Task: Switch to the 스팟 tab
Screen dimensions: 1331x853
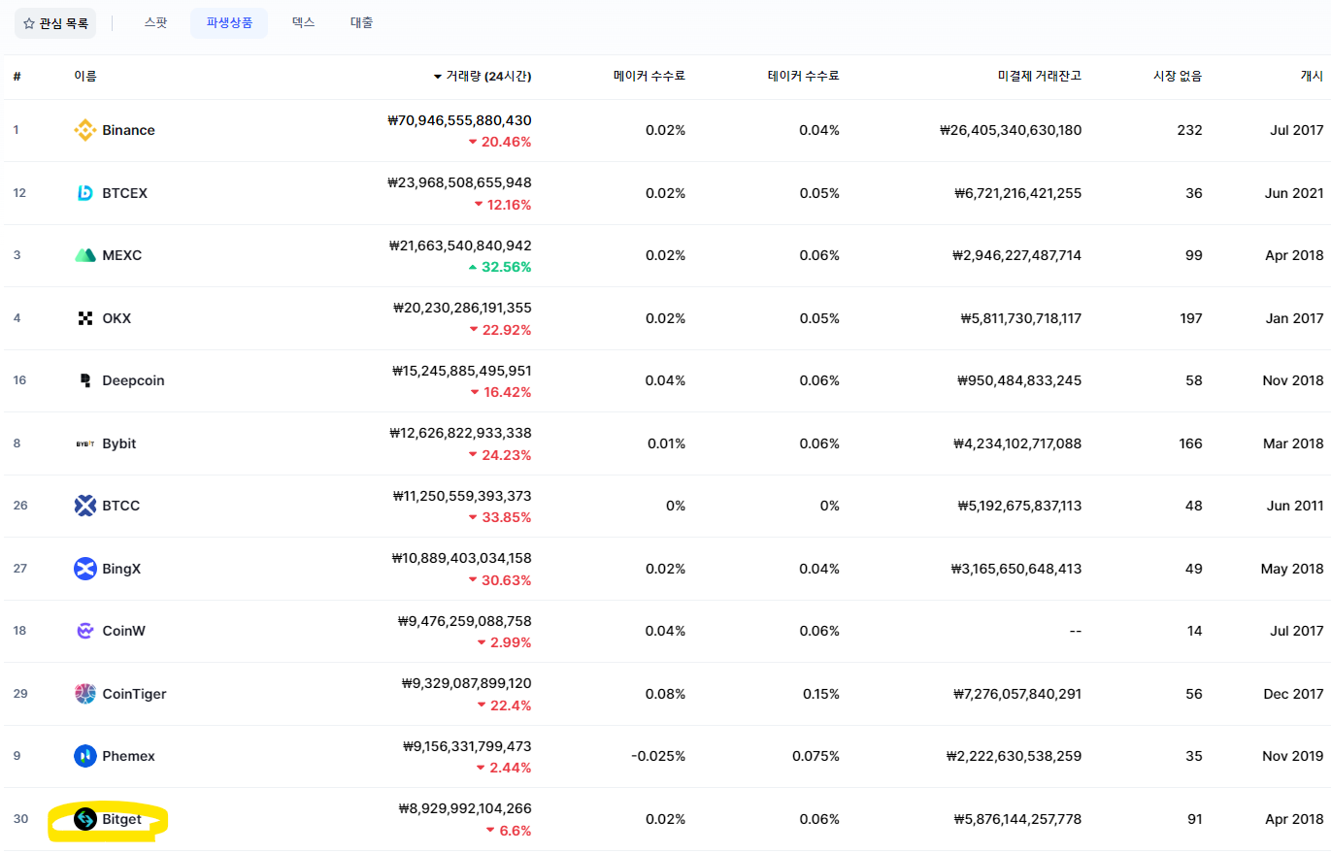Action: pyautogui.click(x=155, y=22)
